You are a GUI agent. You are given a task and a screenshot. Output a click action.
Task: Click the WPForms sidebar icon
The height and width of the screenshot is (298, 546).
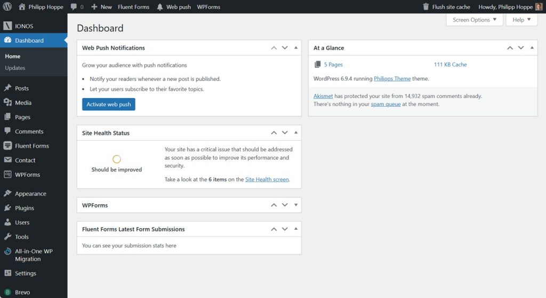(7, 174)
